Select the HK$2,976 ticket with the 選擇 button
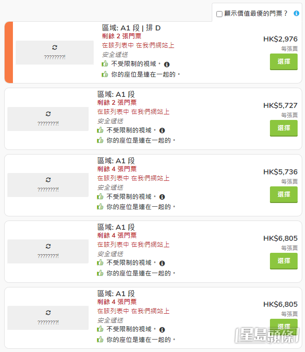305x352 pixels. pos(284,61)
